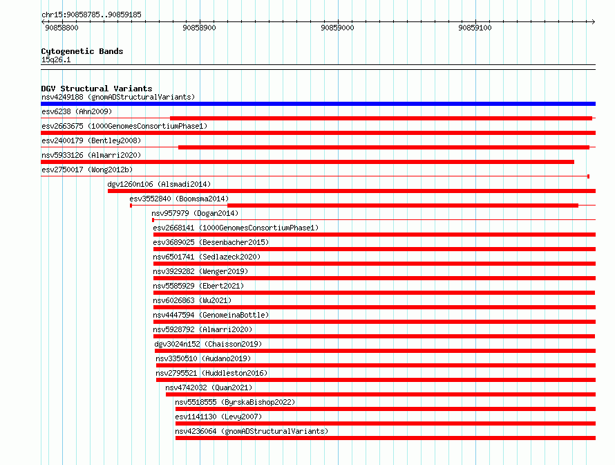615x465 pixels.
Task: Select nsv5928792 (Almarri2020) label
Action: pyautogui.click(x=202, y=329)
